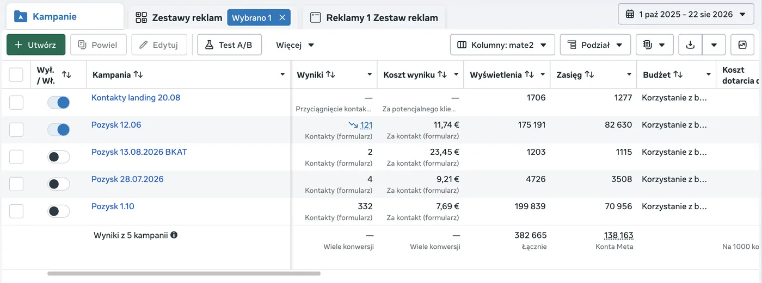The height and width of the screenshot is (283, 762).
Task: Open the Podział dropdown
Action: (x=595, y=45)
